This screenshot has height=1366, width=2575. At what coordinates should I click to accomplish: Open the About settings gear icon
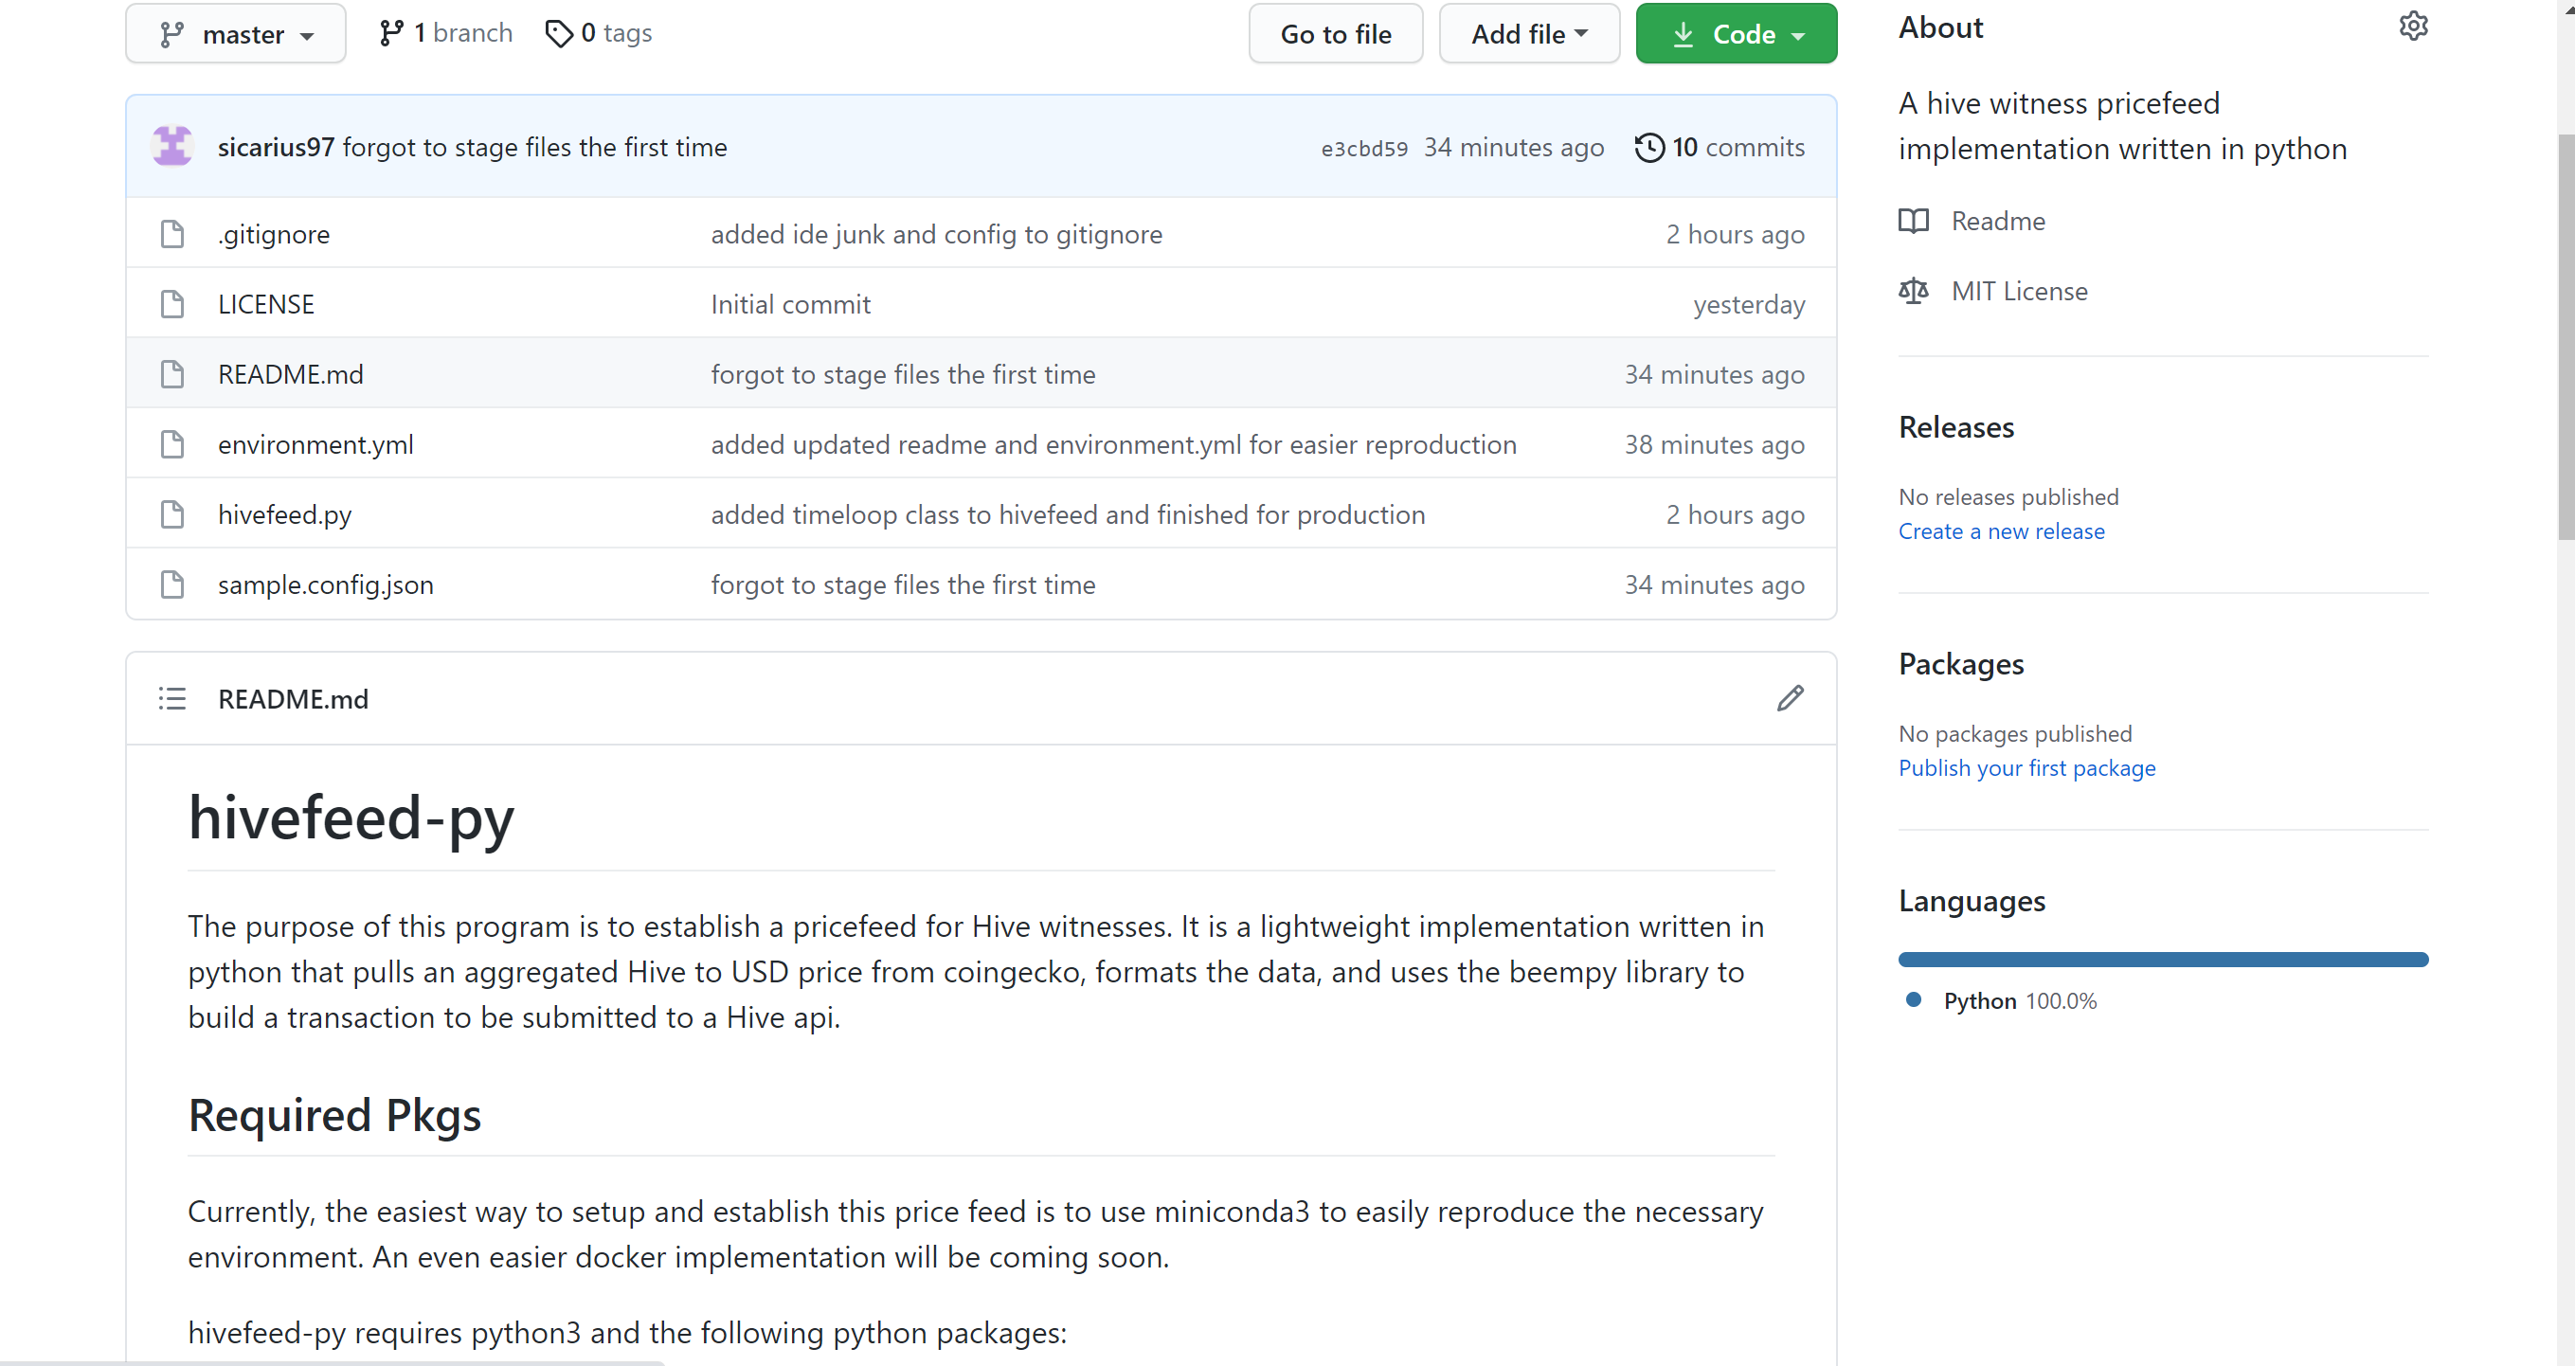pyautogui.click(x=2413, y=26)
